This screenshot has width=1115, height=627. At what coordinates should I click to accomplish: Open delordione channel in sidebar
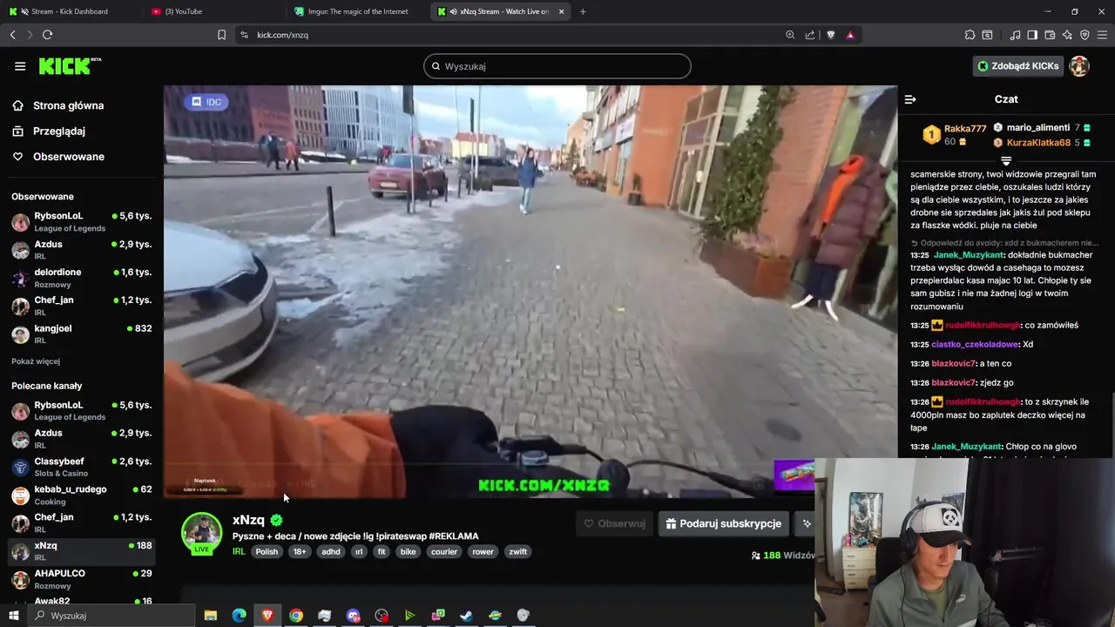tap(82, 278)
